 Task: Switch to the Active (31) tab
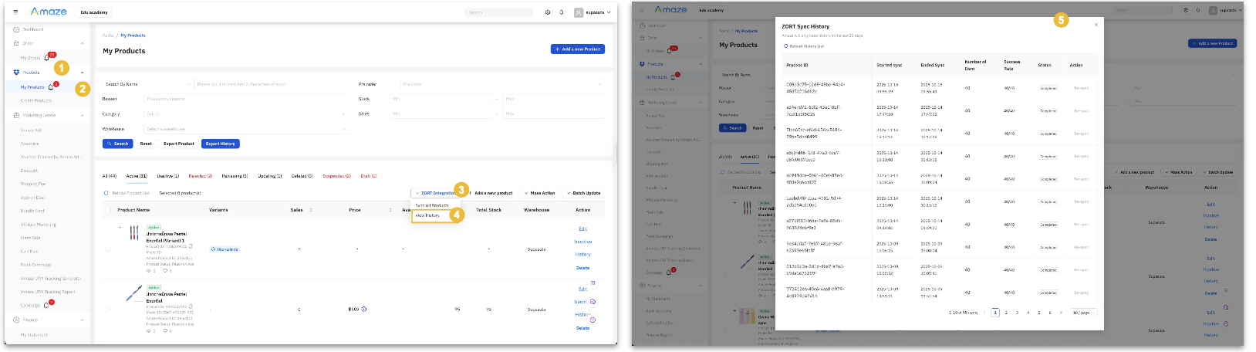[137, 176]
